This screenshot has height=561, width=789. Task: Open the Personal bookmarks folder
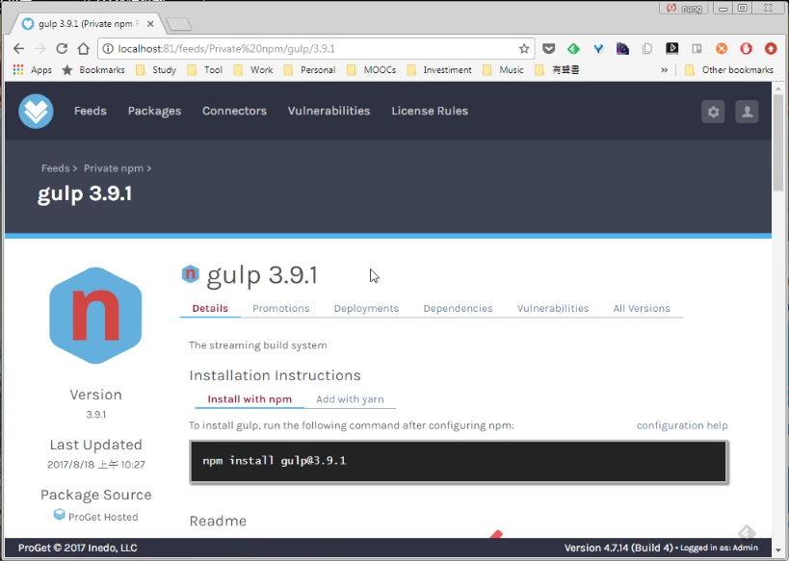click(309, 70)
